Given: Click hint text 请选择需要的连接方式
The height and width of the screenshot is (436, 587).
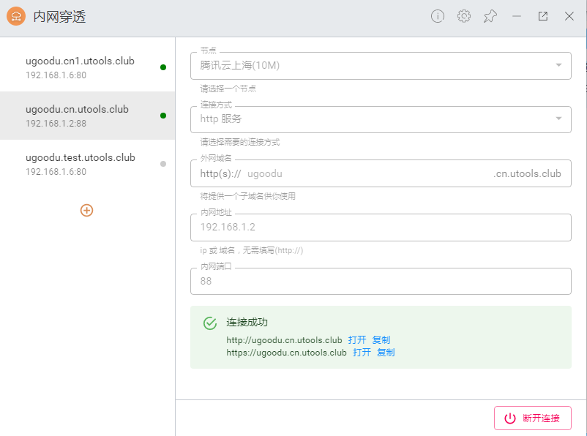Looking at the screenshot, I should click(240, 142).
